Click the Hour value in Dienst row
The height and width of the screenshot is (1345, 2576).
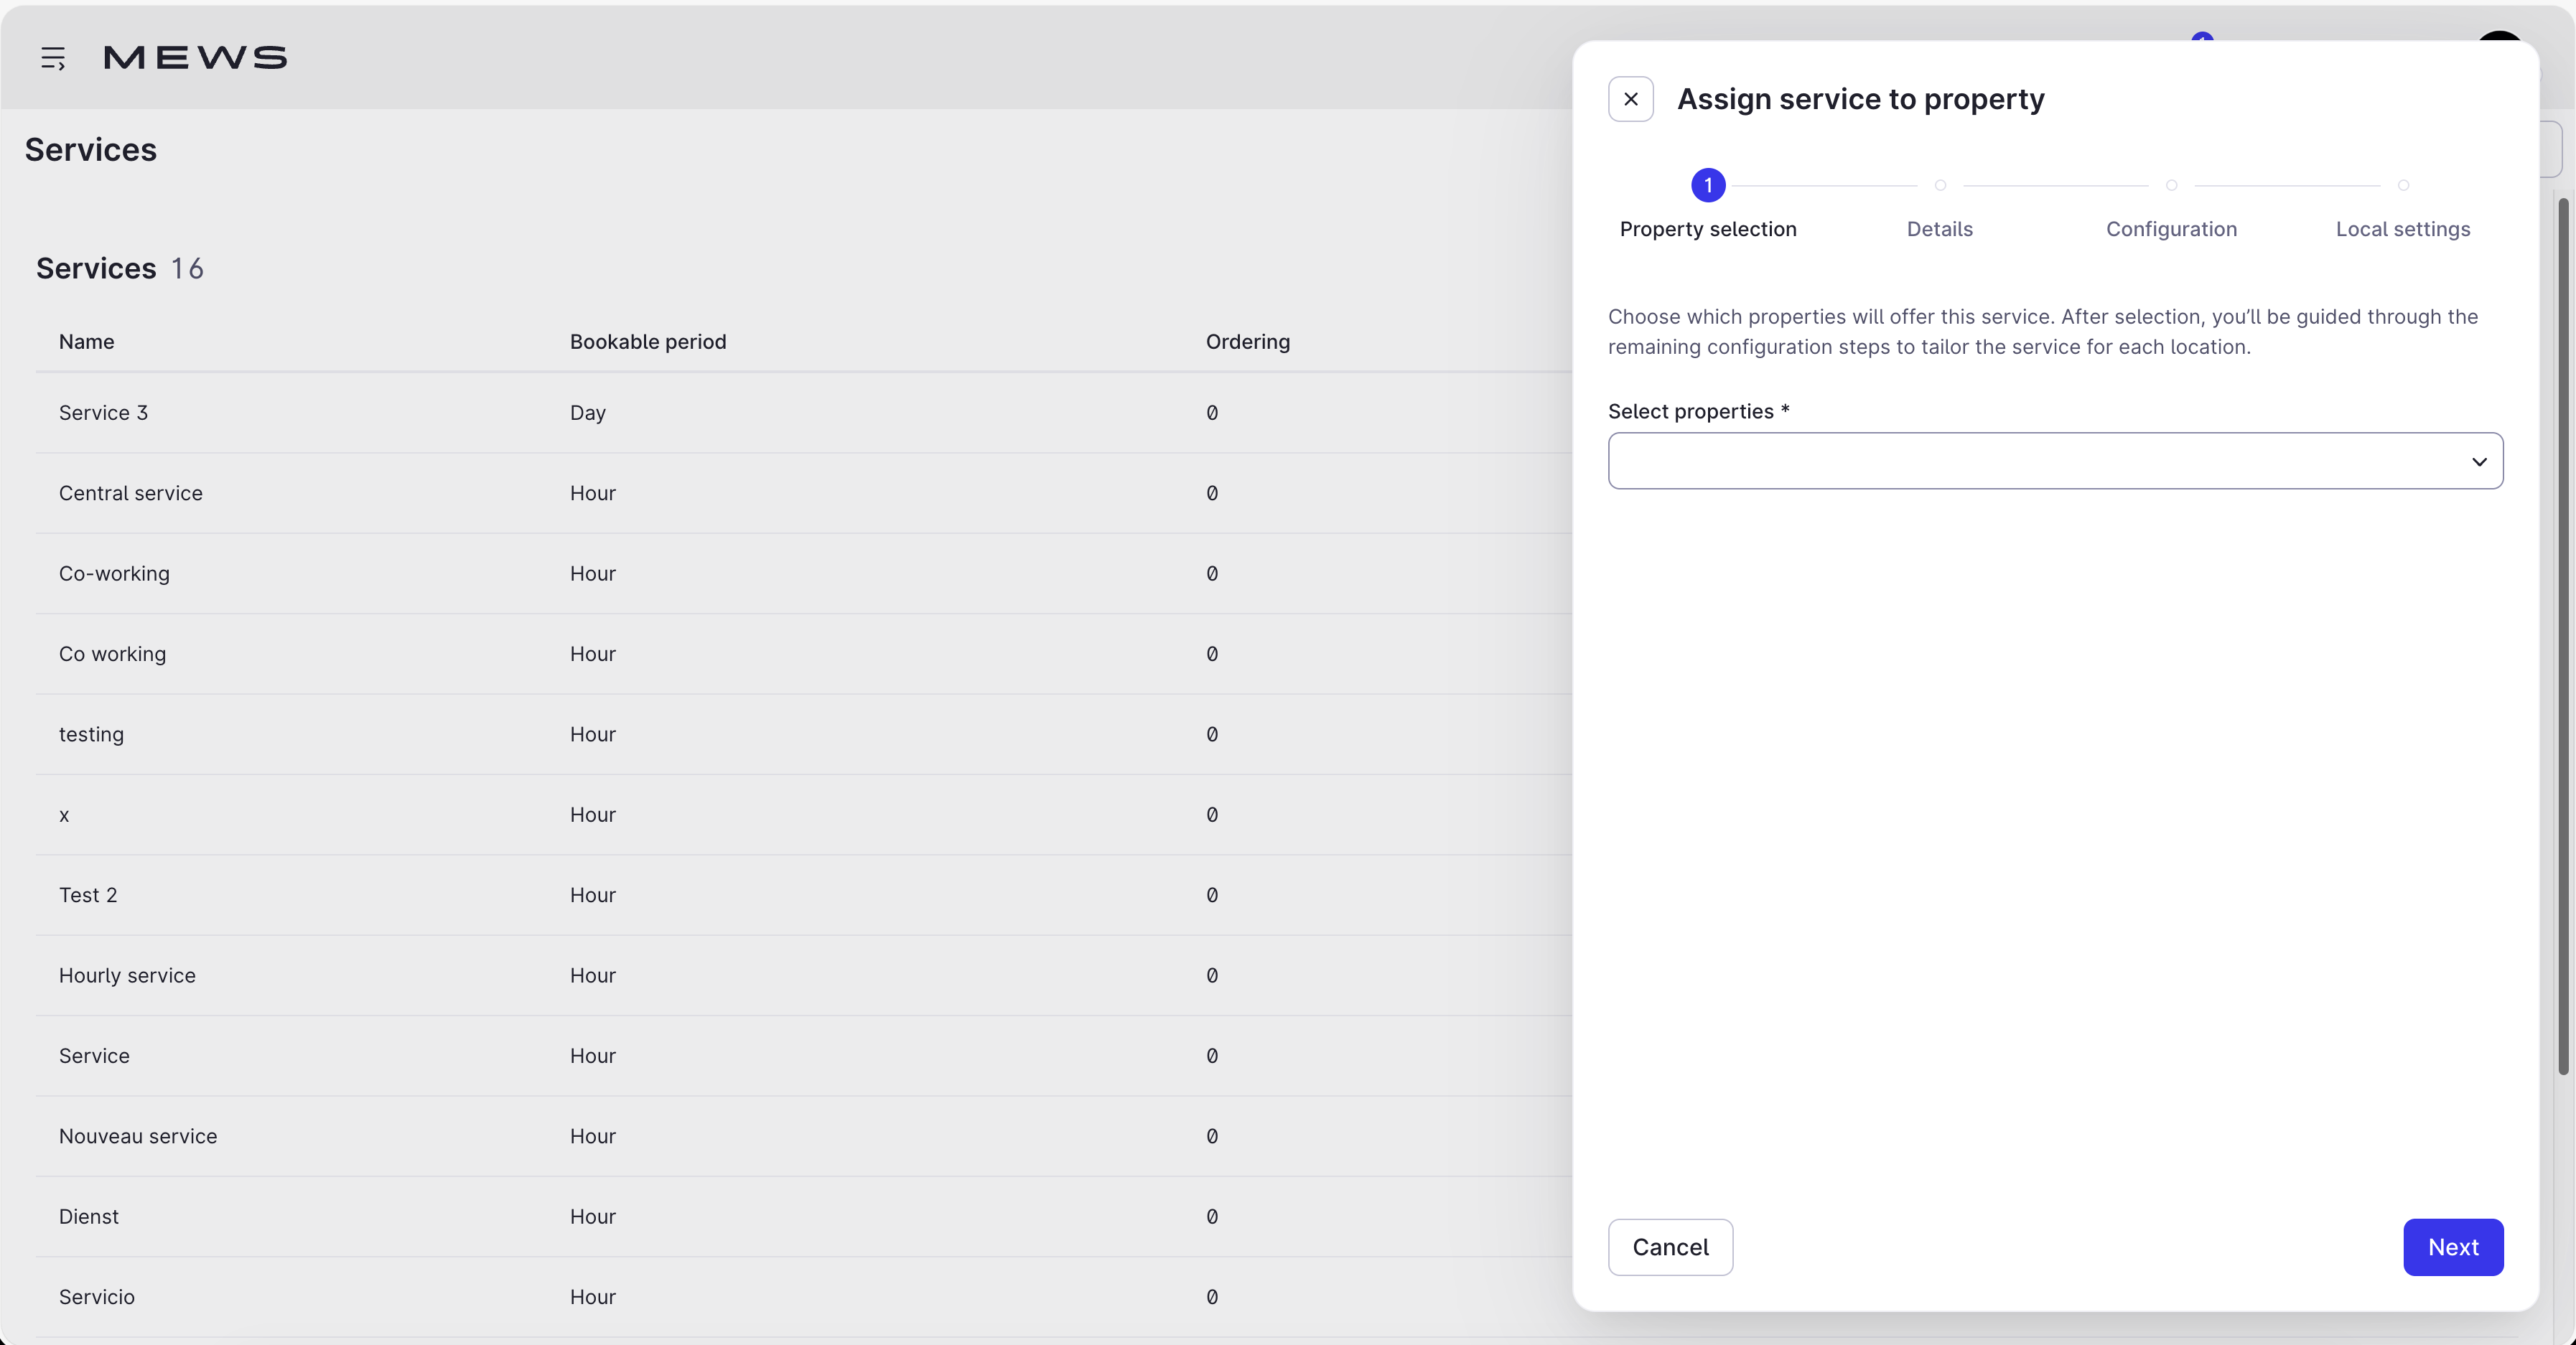592,1216
